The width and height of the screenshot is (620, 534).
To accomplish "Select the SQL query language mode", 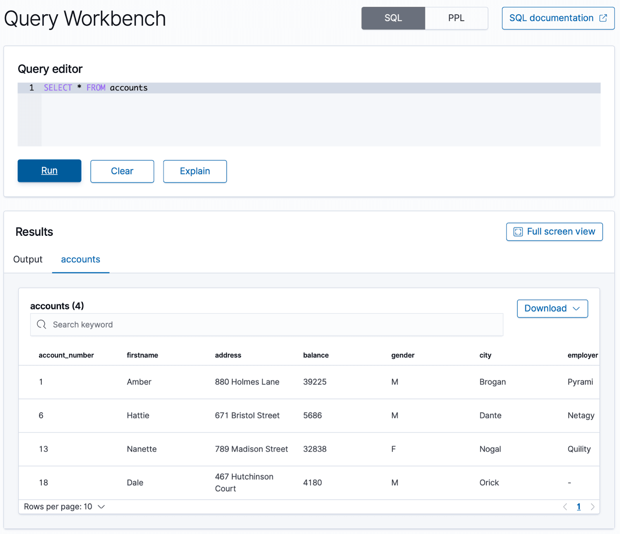I will point(393,18).
